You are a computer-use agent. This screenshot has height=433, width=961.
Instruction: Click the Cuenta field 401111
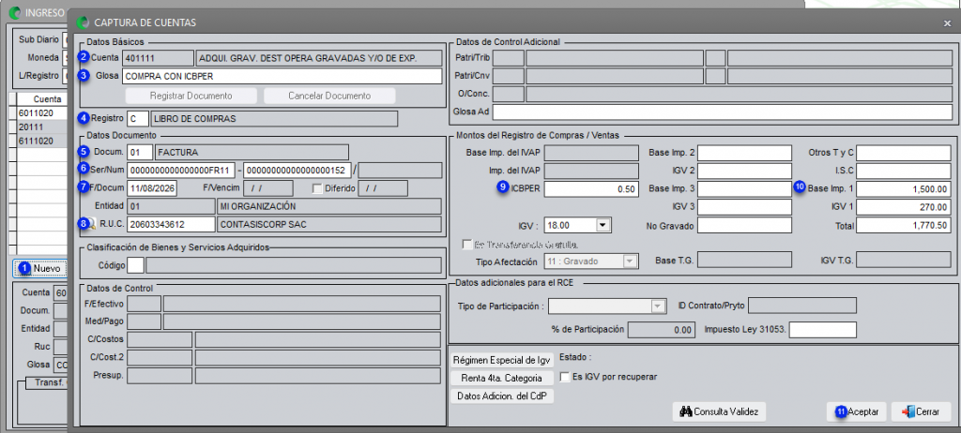tap(158, 58)
